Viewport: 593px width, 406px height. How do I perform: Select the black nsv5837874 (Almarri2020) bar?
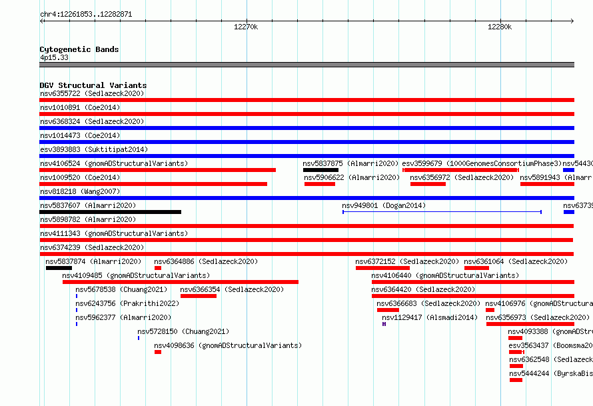(59, 268)
